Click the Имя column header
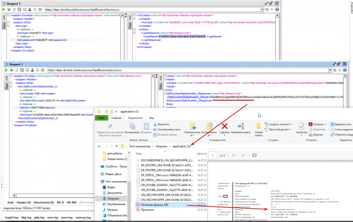The height and width of the screenshot is (222, 353). pyautogui.click(x=139, y=154)
